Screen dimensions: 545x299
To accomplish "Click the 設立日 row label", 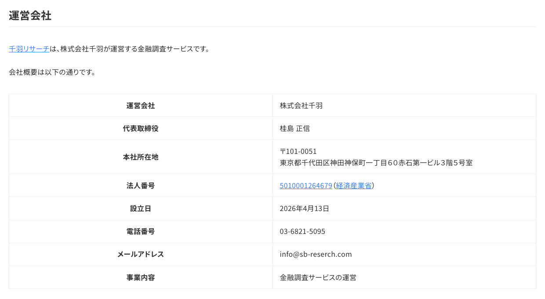I will pos(141,208).
